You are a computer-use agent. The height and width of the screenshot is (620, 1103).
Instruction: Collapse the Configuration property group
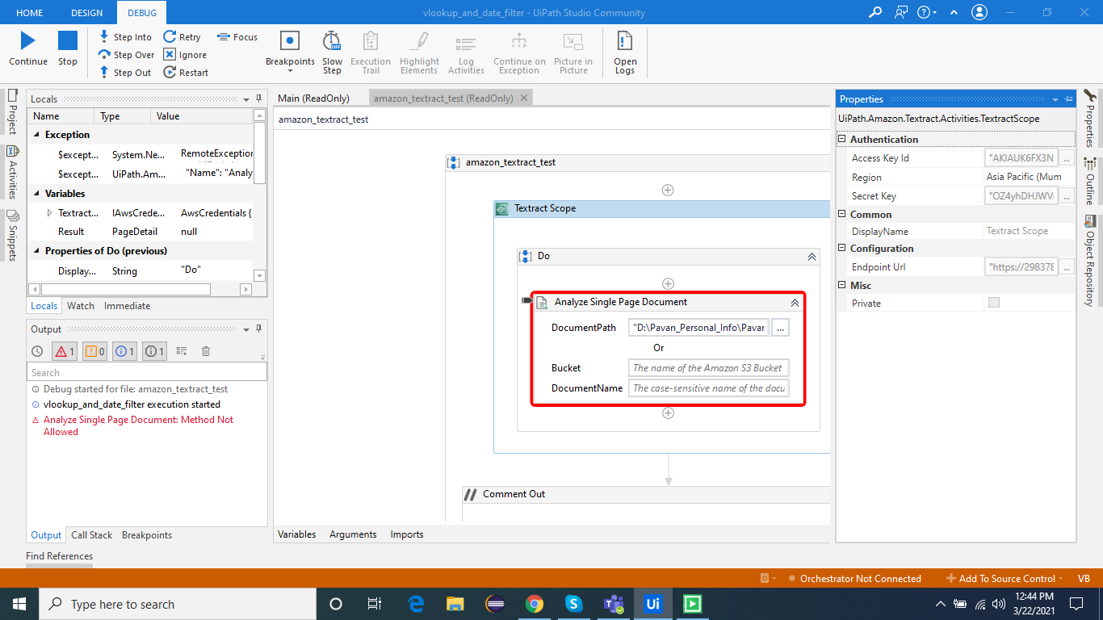(842, 249)
